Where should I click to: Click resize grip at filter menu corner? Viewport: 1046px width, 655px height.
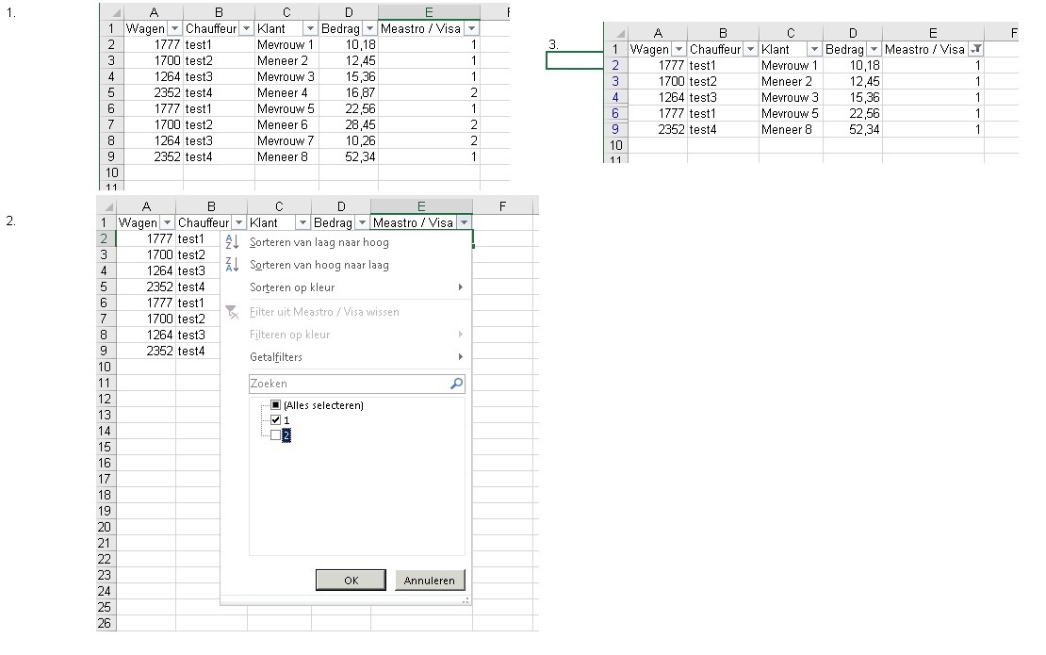pyautogui.click(x=466, y=601)
